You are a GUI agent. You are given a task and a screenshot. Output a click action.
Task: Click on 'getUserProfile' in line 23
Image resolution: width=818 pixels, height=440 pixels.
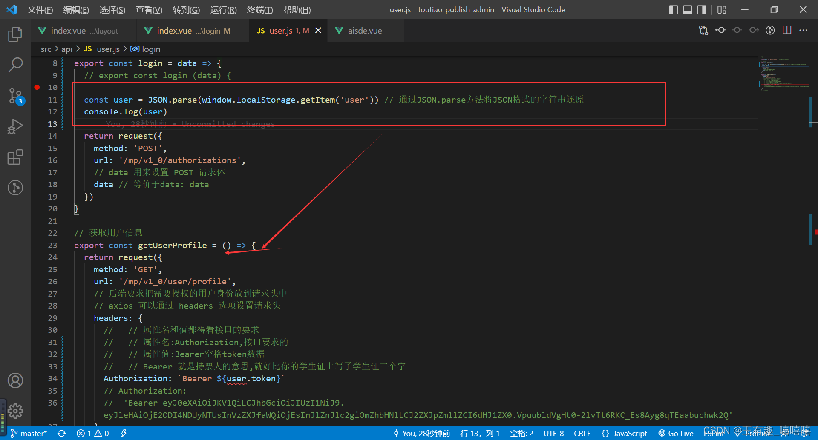click(x=172, y=245)
